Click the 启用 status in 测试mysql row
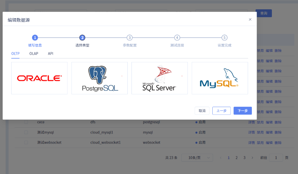298x174 pixels. tap(200, 132)
